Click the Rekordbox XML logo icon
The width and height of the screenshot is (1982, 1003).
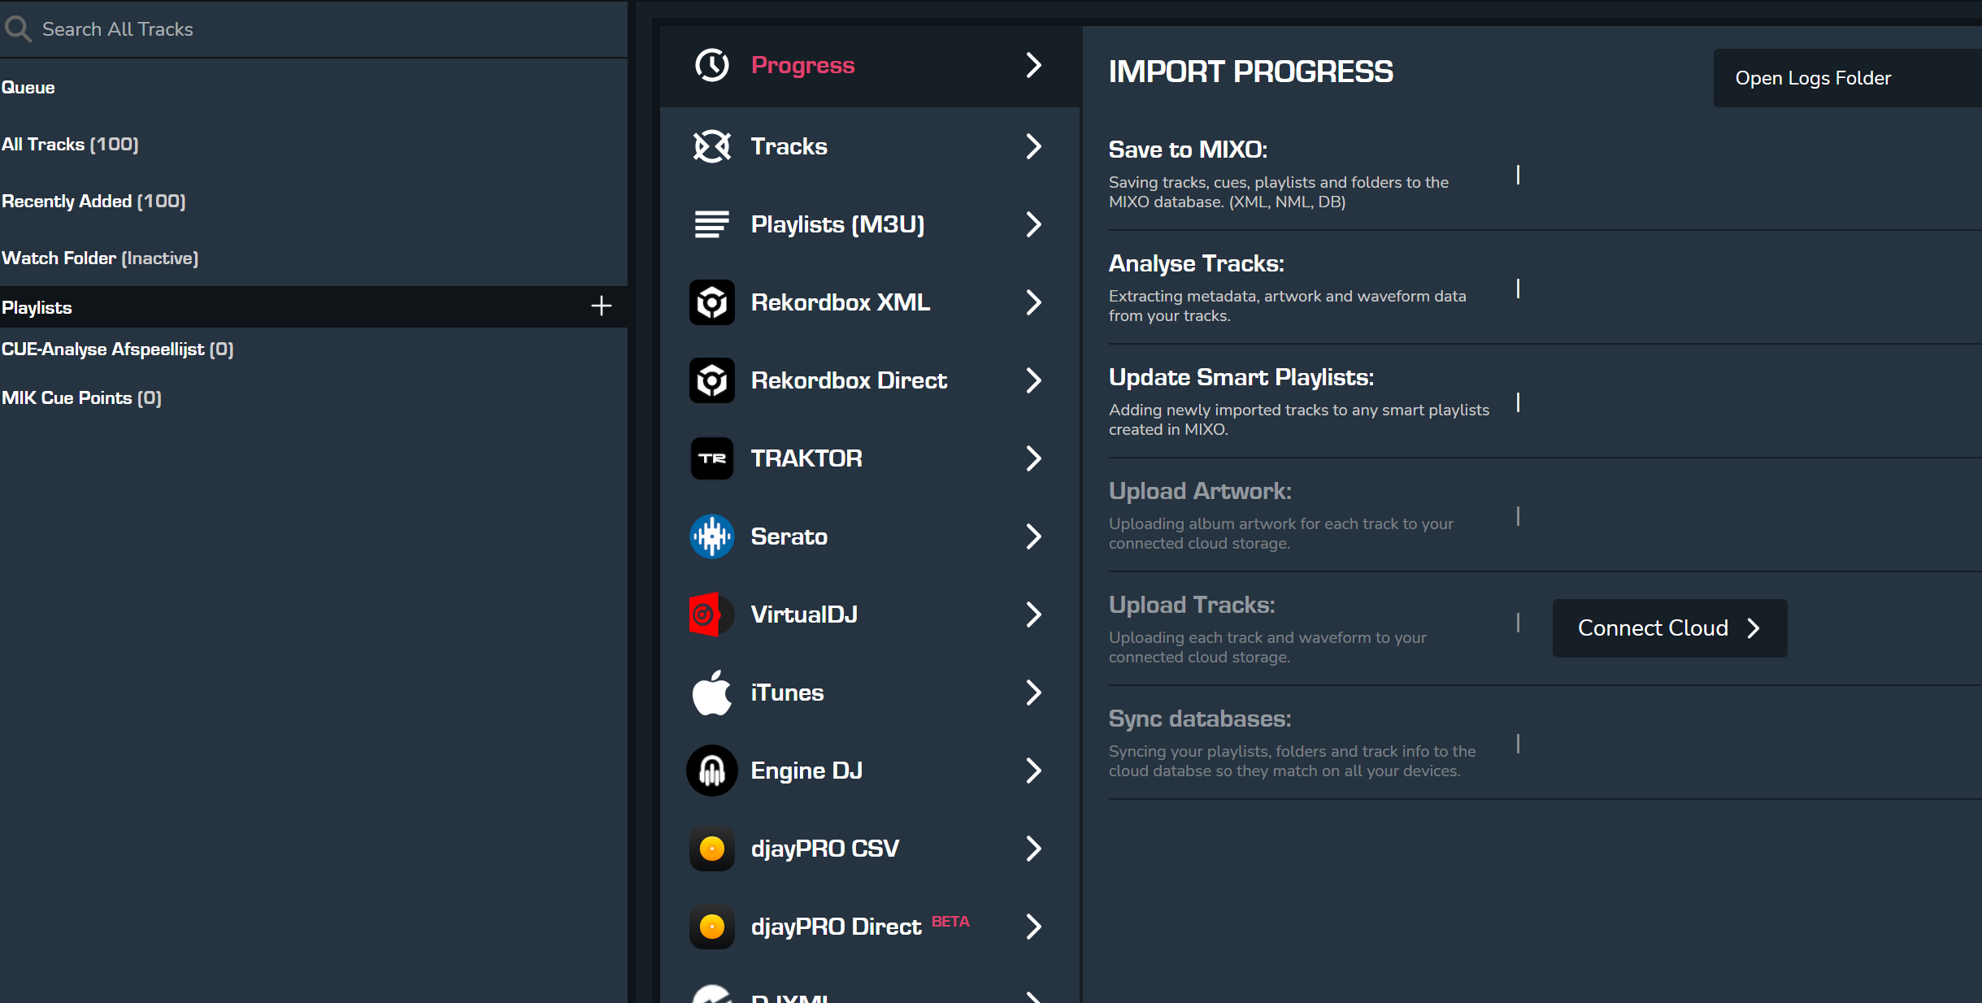pyautogui.click(x=711, y=302)
